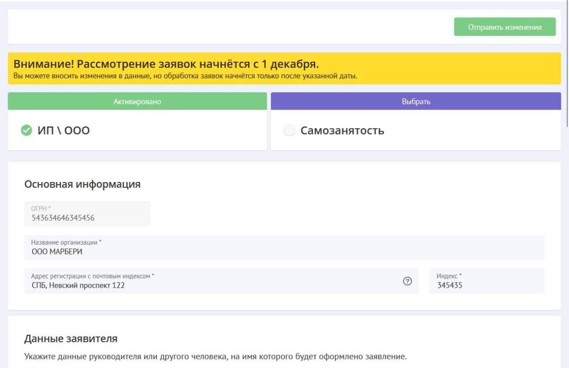Click the question mark help icon in address field
Viewport: 569px width, 368px height.
(x=407, y=281)
